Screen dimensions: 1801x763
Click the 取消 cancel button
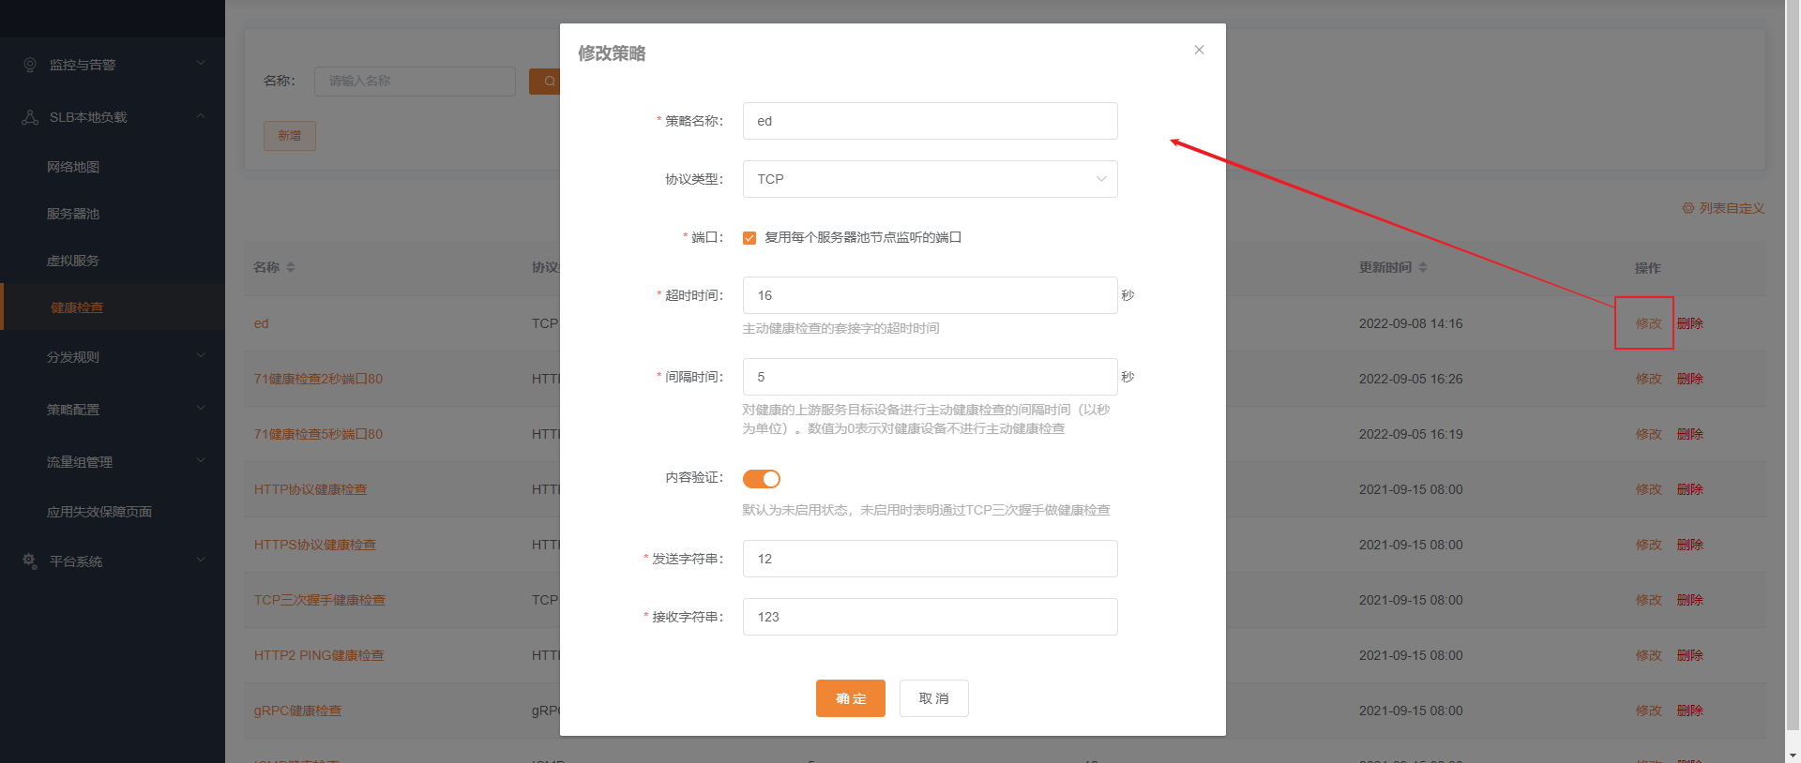[x=933, y=698]
